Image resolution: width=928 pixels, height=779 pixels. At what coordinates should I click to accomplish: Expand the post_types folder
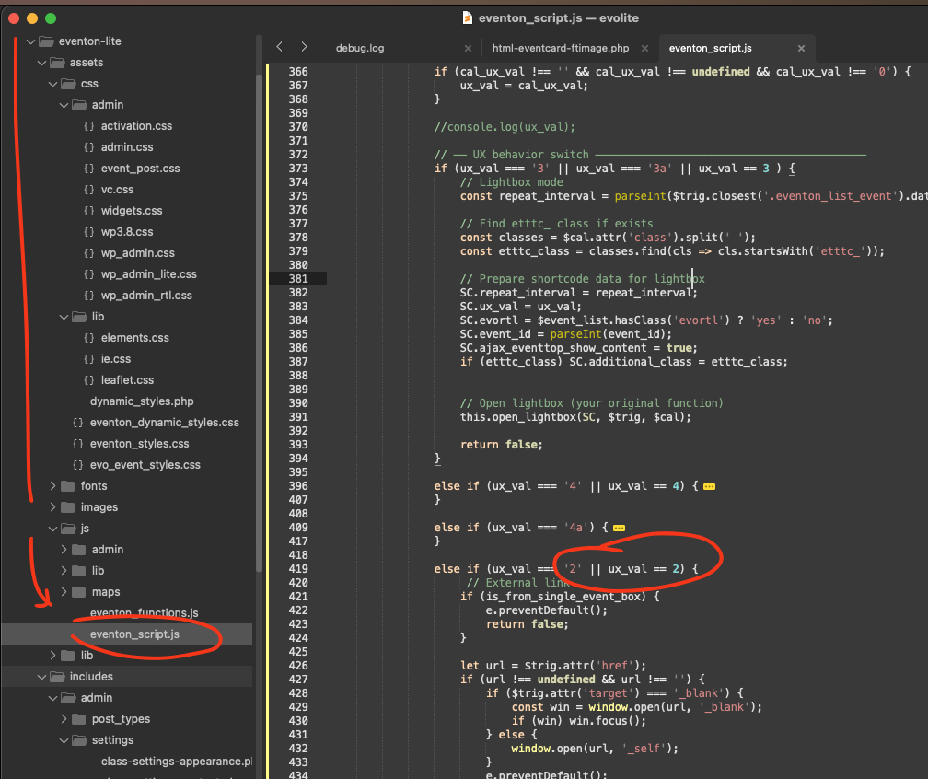(64, 719)
